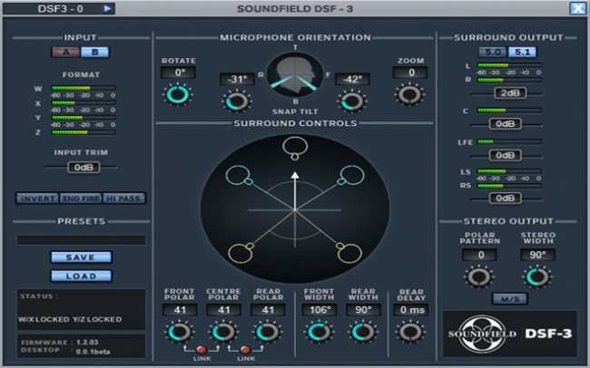This screenshot has width=590, height=368.
Task: Click the centre speaker circle in surround display
Action: [x=295, y=146]
